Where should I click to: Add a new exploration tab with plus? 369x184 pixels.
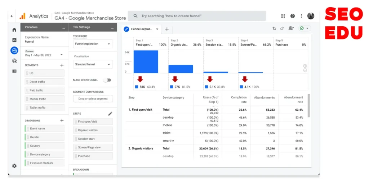pyautogui.click(x=167, y=29)
